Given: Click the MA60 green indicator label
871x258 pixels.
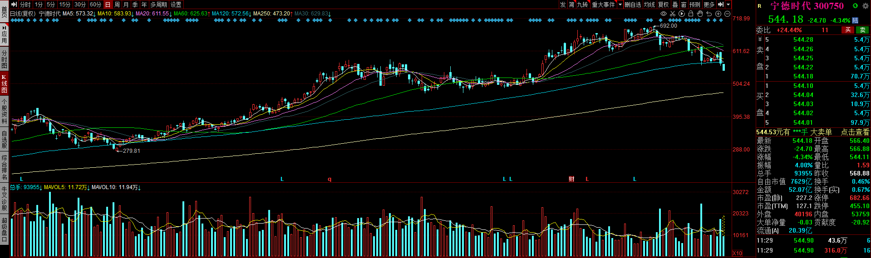Looking at the screenshot, I should (x=190, y=14).
